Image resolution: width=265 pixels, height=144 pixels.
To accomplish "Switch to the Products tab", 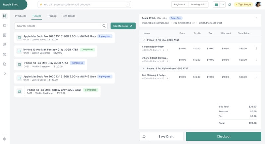I will coord(21,16).
